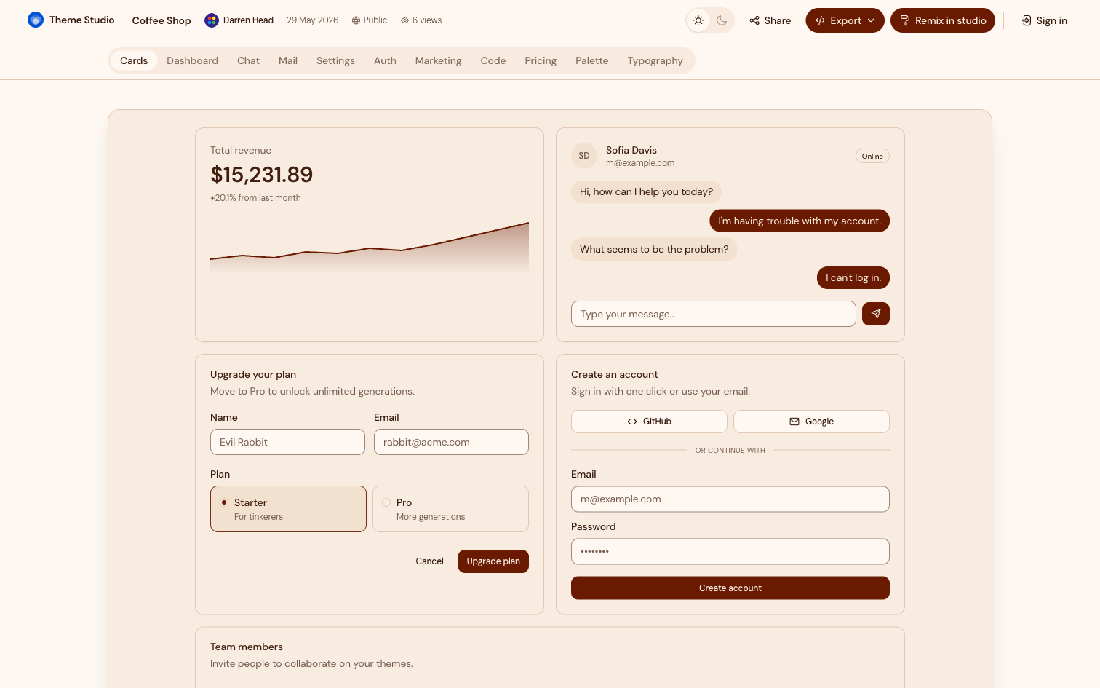1100x688 pixels.
Task: Click the Public visibility globe label
Action: [x=370, y=20]
